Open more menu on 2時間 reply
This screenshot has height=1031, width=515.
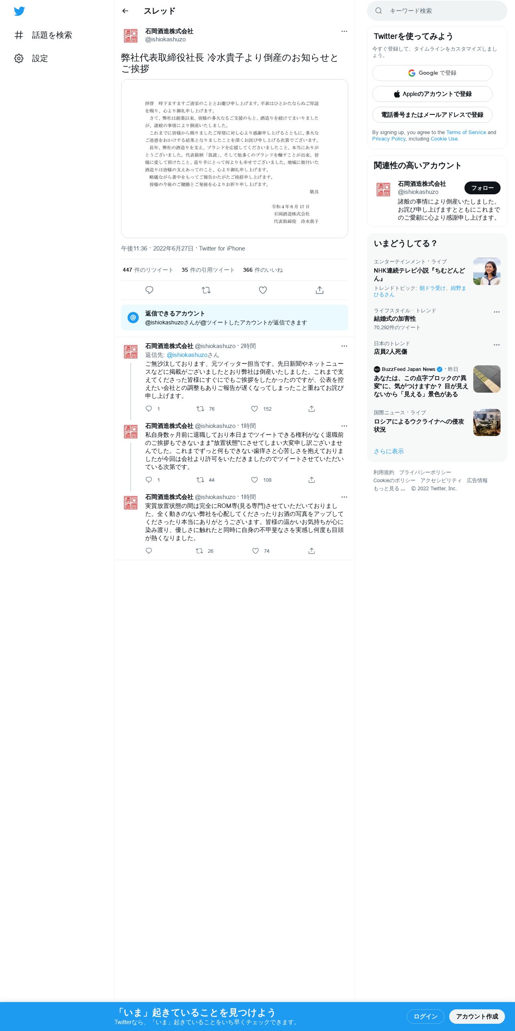point(344,346)
